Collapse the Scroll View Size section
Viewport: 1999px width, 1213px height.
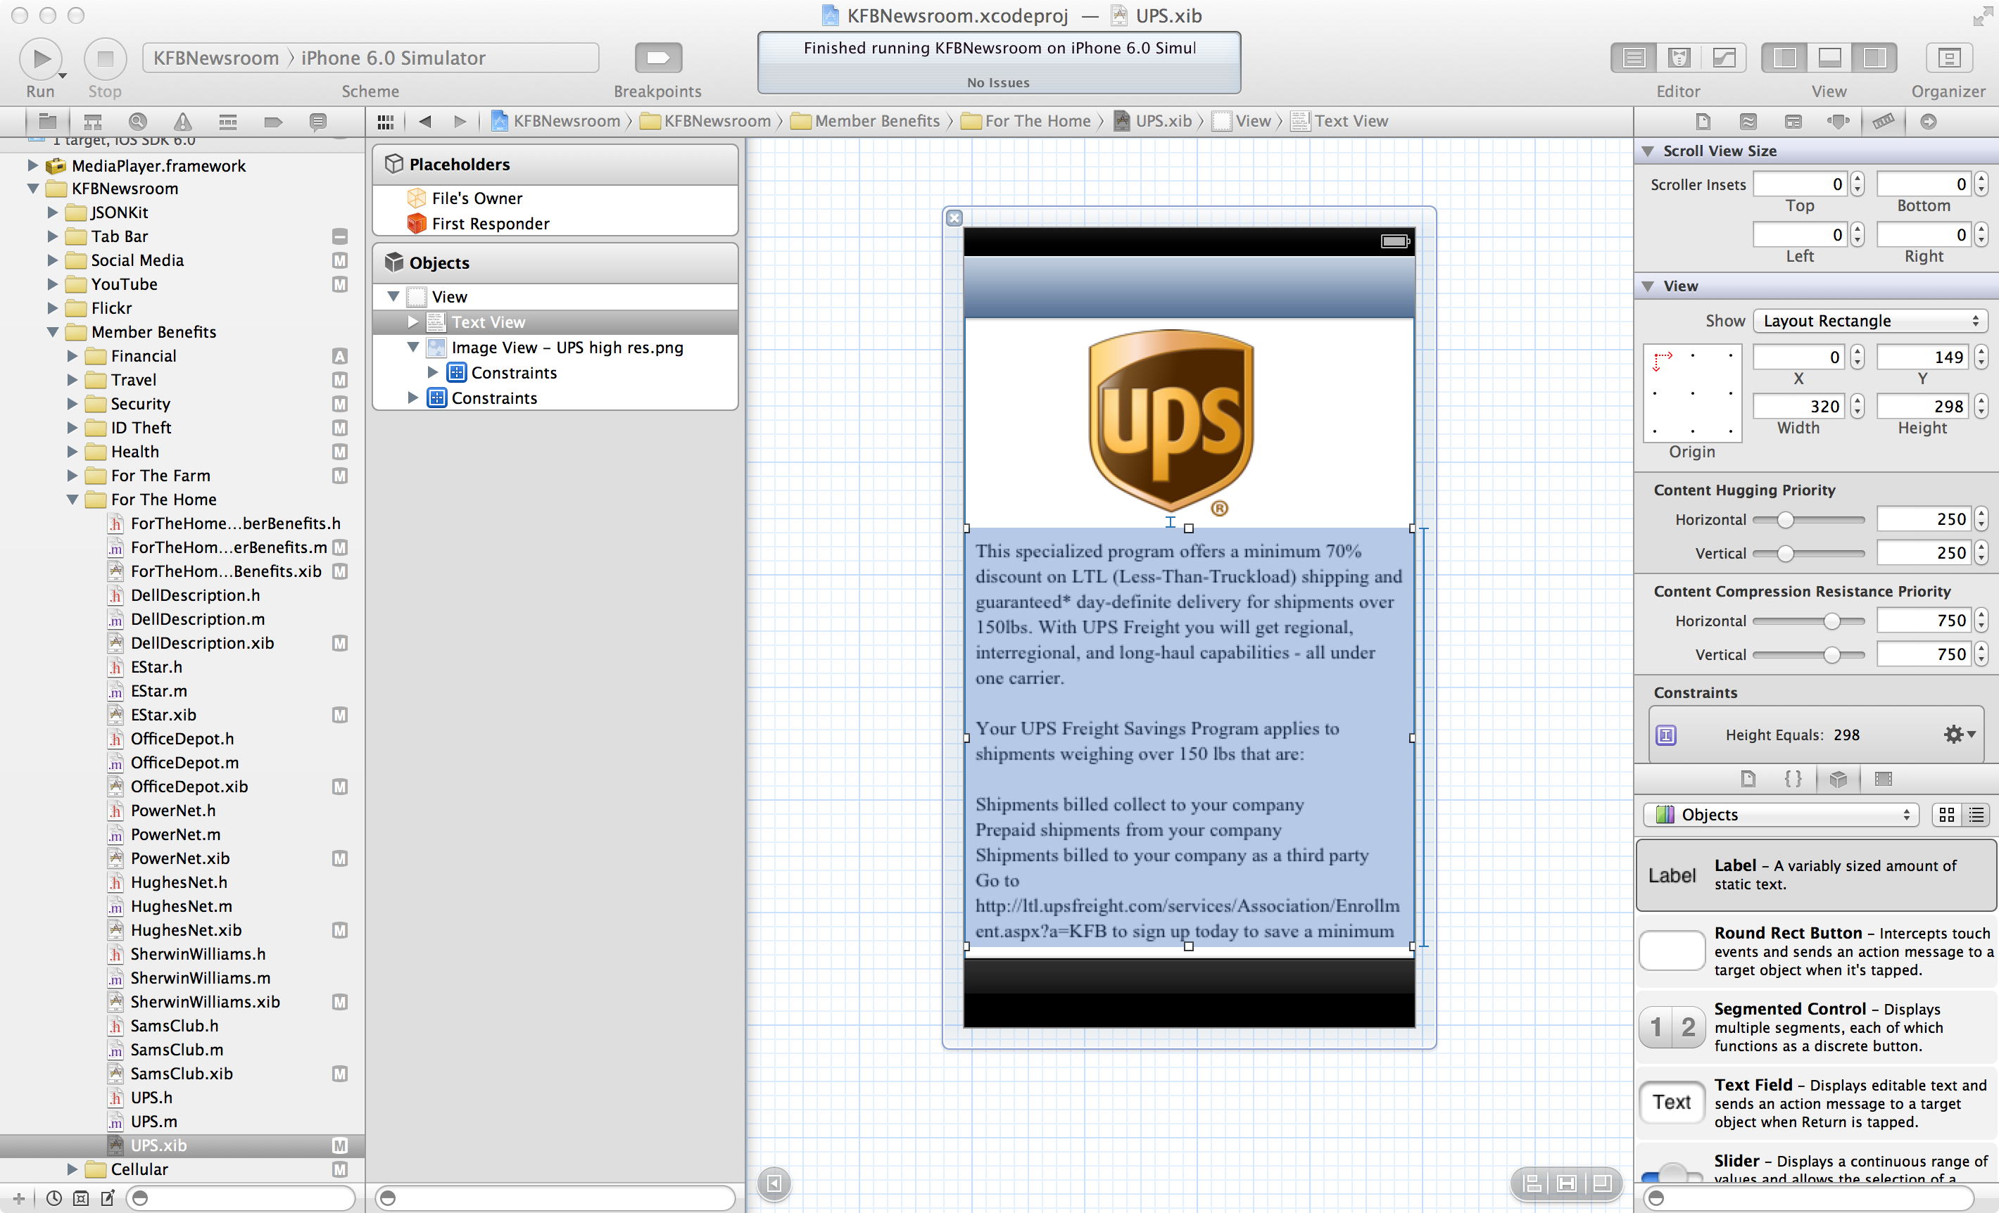(1648, 152)
